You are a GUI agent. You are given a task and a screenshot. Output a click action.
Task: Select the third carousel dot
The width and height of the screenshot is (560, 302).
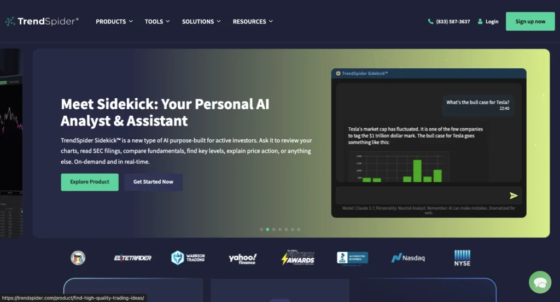(x=273, y=229)
